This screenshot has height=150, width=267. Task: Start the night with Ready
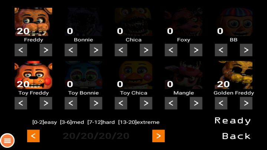(x=233, y=121)
